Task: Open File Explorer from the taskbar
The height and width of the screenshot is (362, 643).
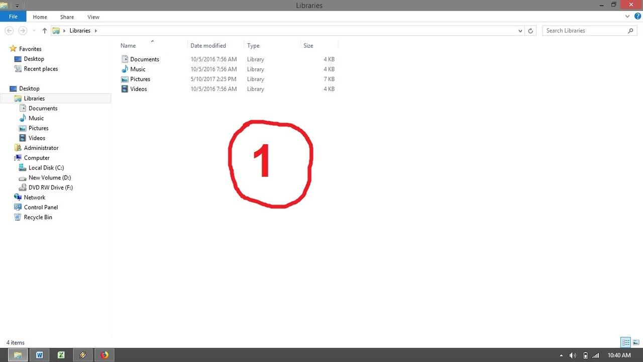Action: coord(18,355)
